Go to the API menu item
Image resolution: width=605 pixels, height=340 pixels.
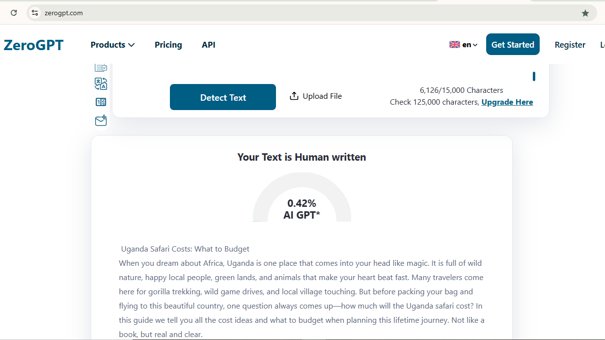point(208,45)
